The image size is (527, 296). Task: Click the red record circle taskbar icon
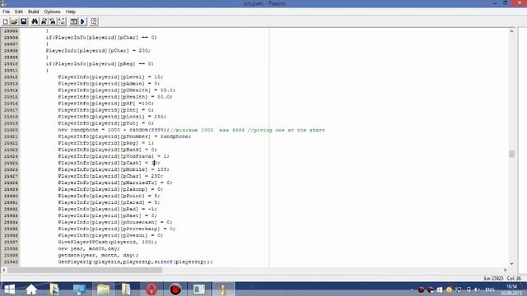[175, 289]
